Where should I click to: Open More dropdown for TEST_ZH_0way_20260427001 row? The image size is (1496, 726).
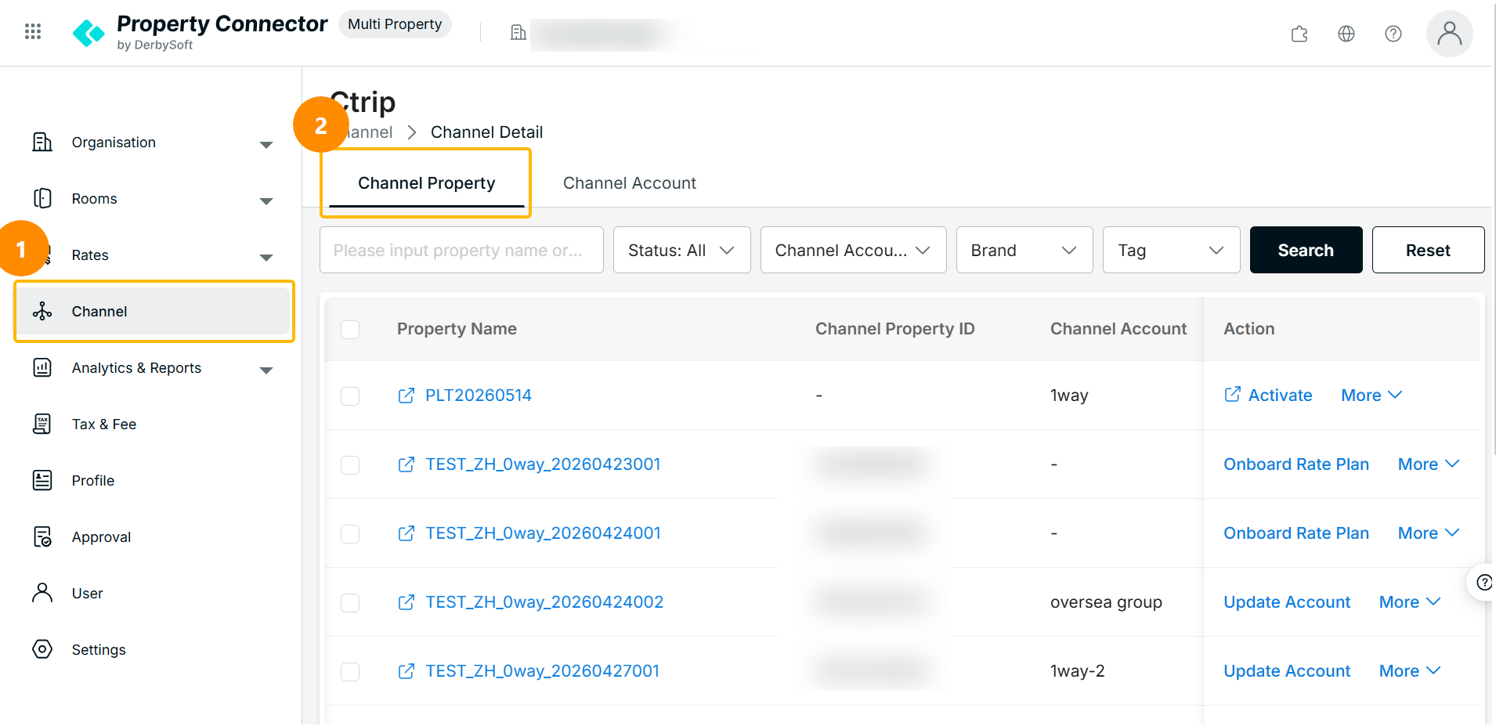(x=1410, y=671)
